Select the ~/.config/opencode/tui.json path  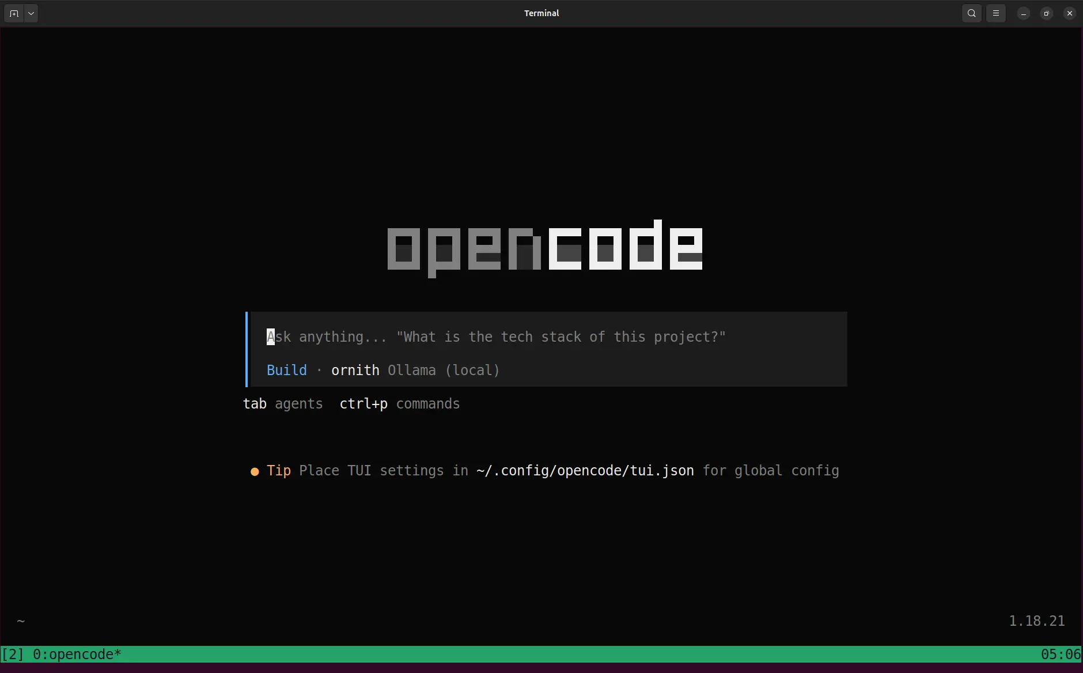585,471
